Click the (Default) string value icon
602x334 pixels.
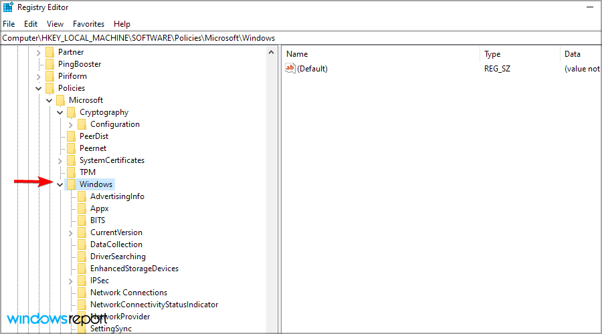click(290, 68)
